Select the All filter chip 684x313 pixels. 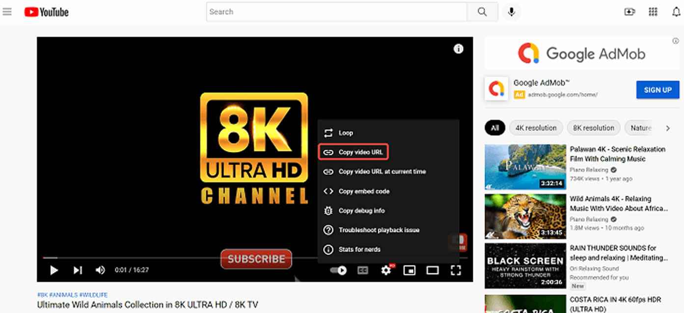(x=495, y=128)
